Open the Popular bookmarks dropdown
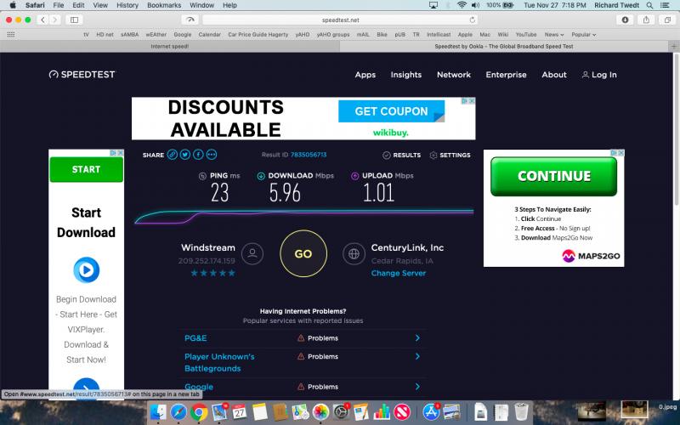Screen dimensions: 680x425 (583, 35)
